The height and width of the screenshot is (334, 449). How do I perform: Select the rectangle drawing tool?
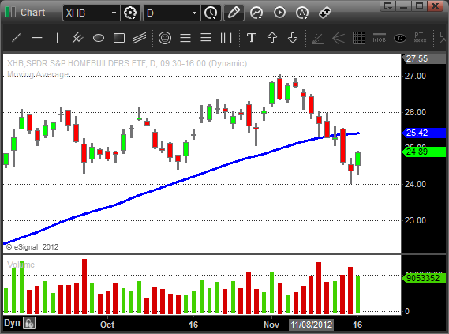tap(119, 38)
